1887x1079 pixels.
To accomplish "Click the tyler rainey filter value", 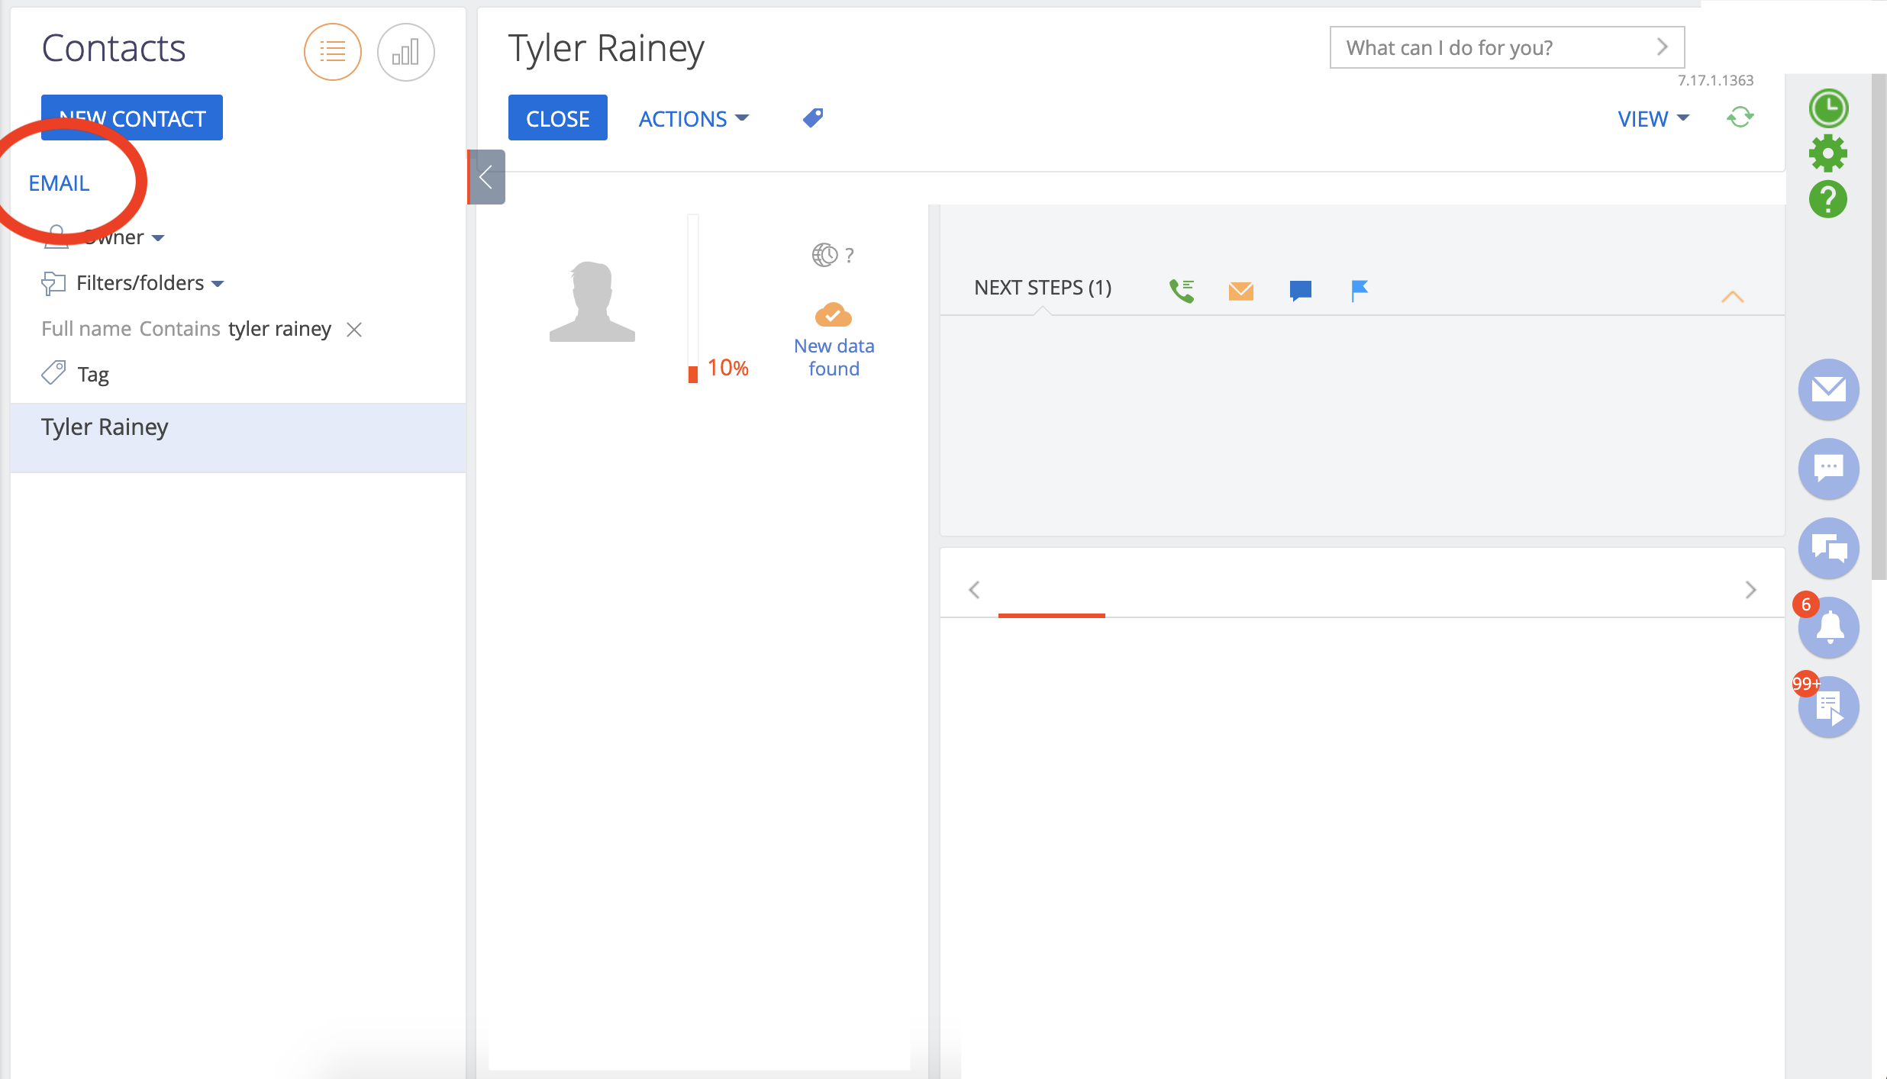I will 279,329.
